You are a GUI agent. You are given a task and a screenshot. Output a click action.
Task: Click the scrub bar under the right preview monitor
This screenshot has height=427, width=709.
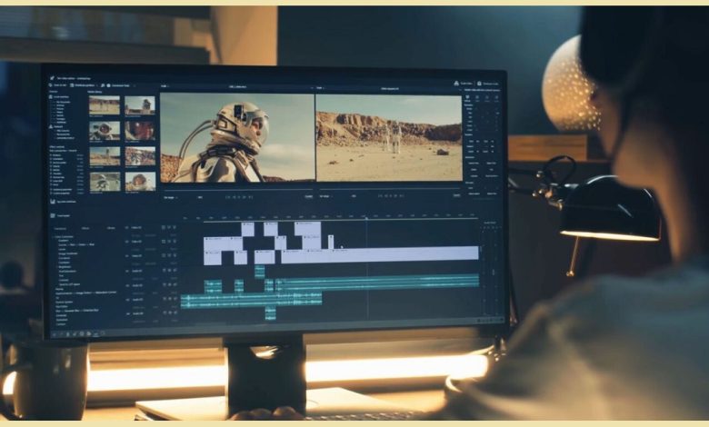pos(389,189)
